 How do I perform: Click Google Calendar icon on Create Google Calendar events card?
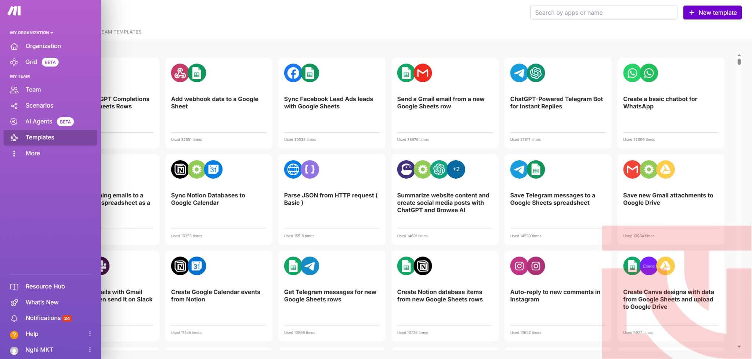(x=197, y=266)
